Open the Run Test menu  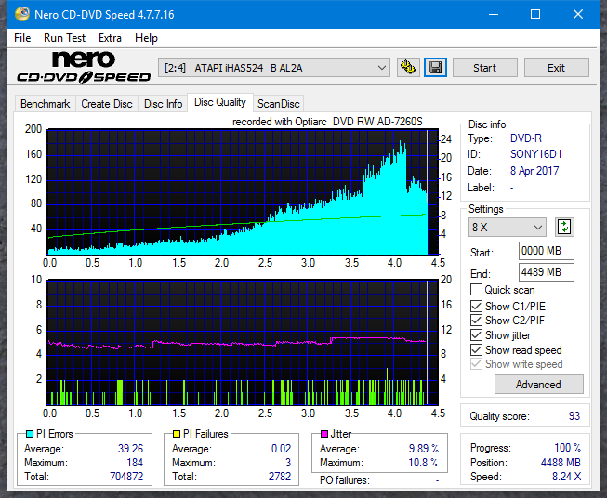click(x=64, y=38)
